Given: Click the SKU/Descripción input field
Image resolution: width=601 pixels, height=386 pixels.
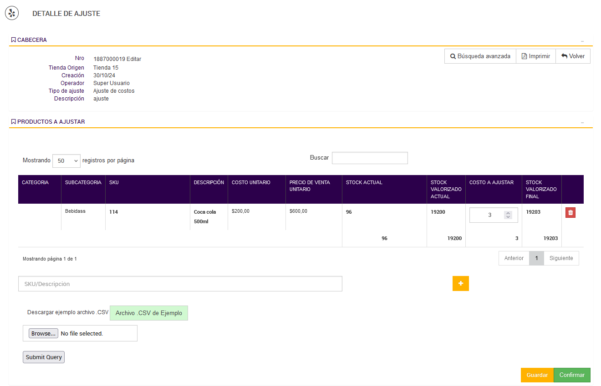Looking at the screenshot, I should [x=180, y=284].
